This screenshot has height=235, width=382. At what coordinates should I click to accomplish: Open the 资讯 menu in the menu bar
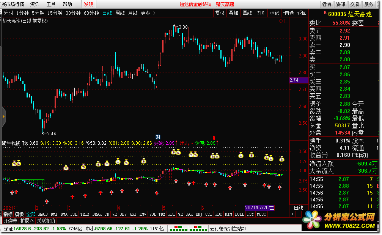click(x=35, y=4)
